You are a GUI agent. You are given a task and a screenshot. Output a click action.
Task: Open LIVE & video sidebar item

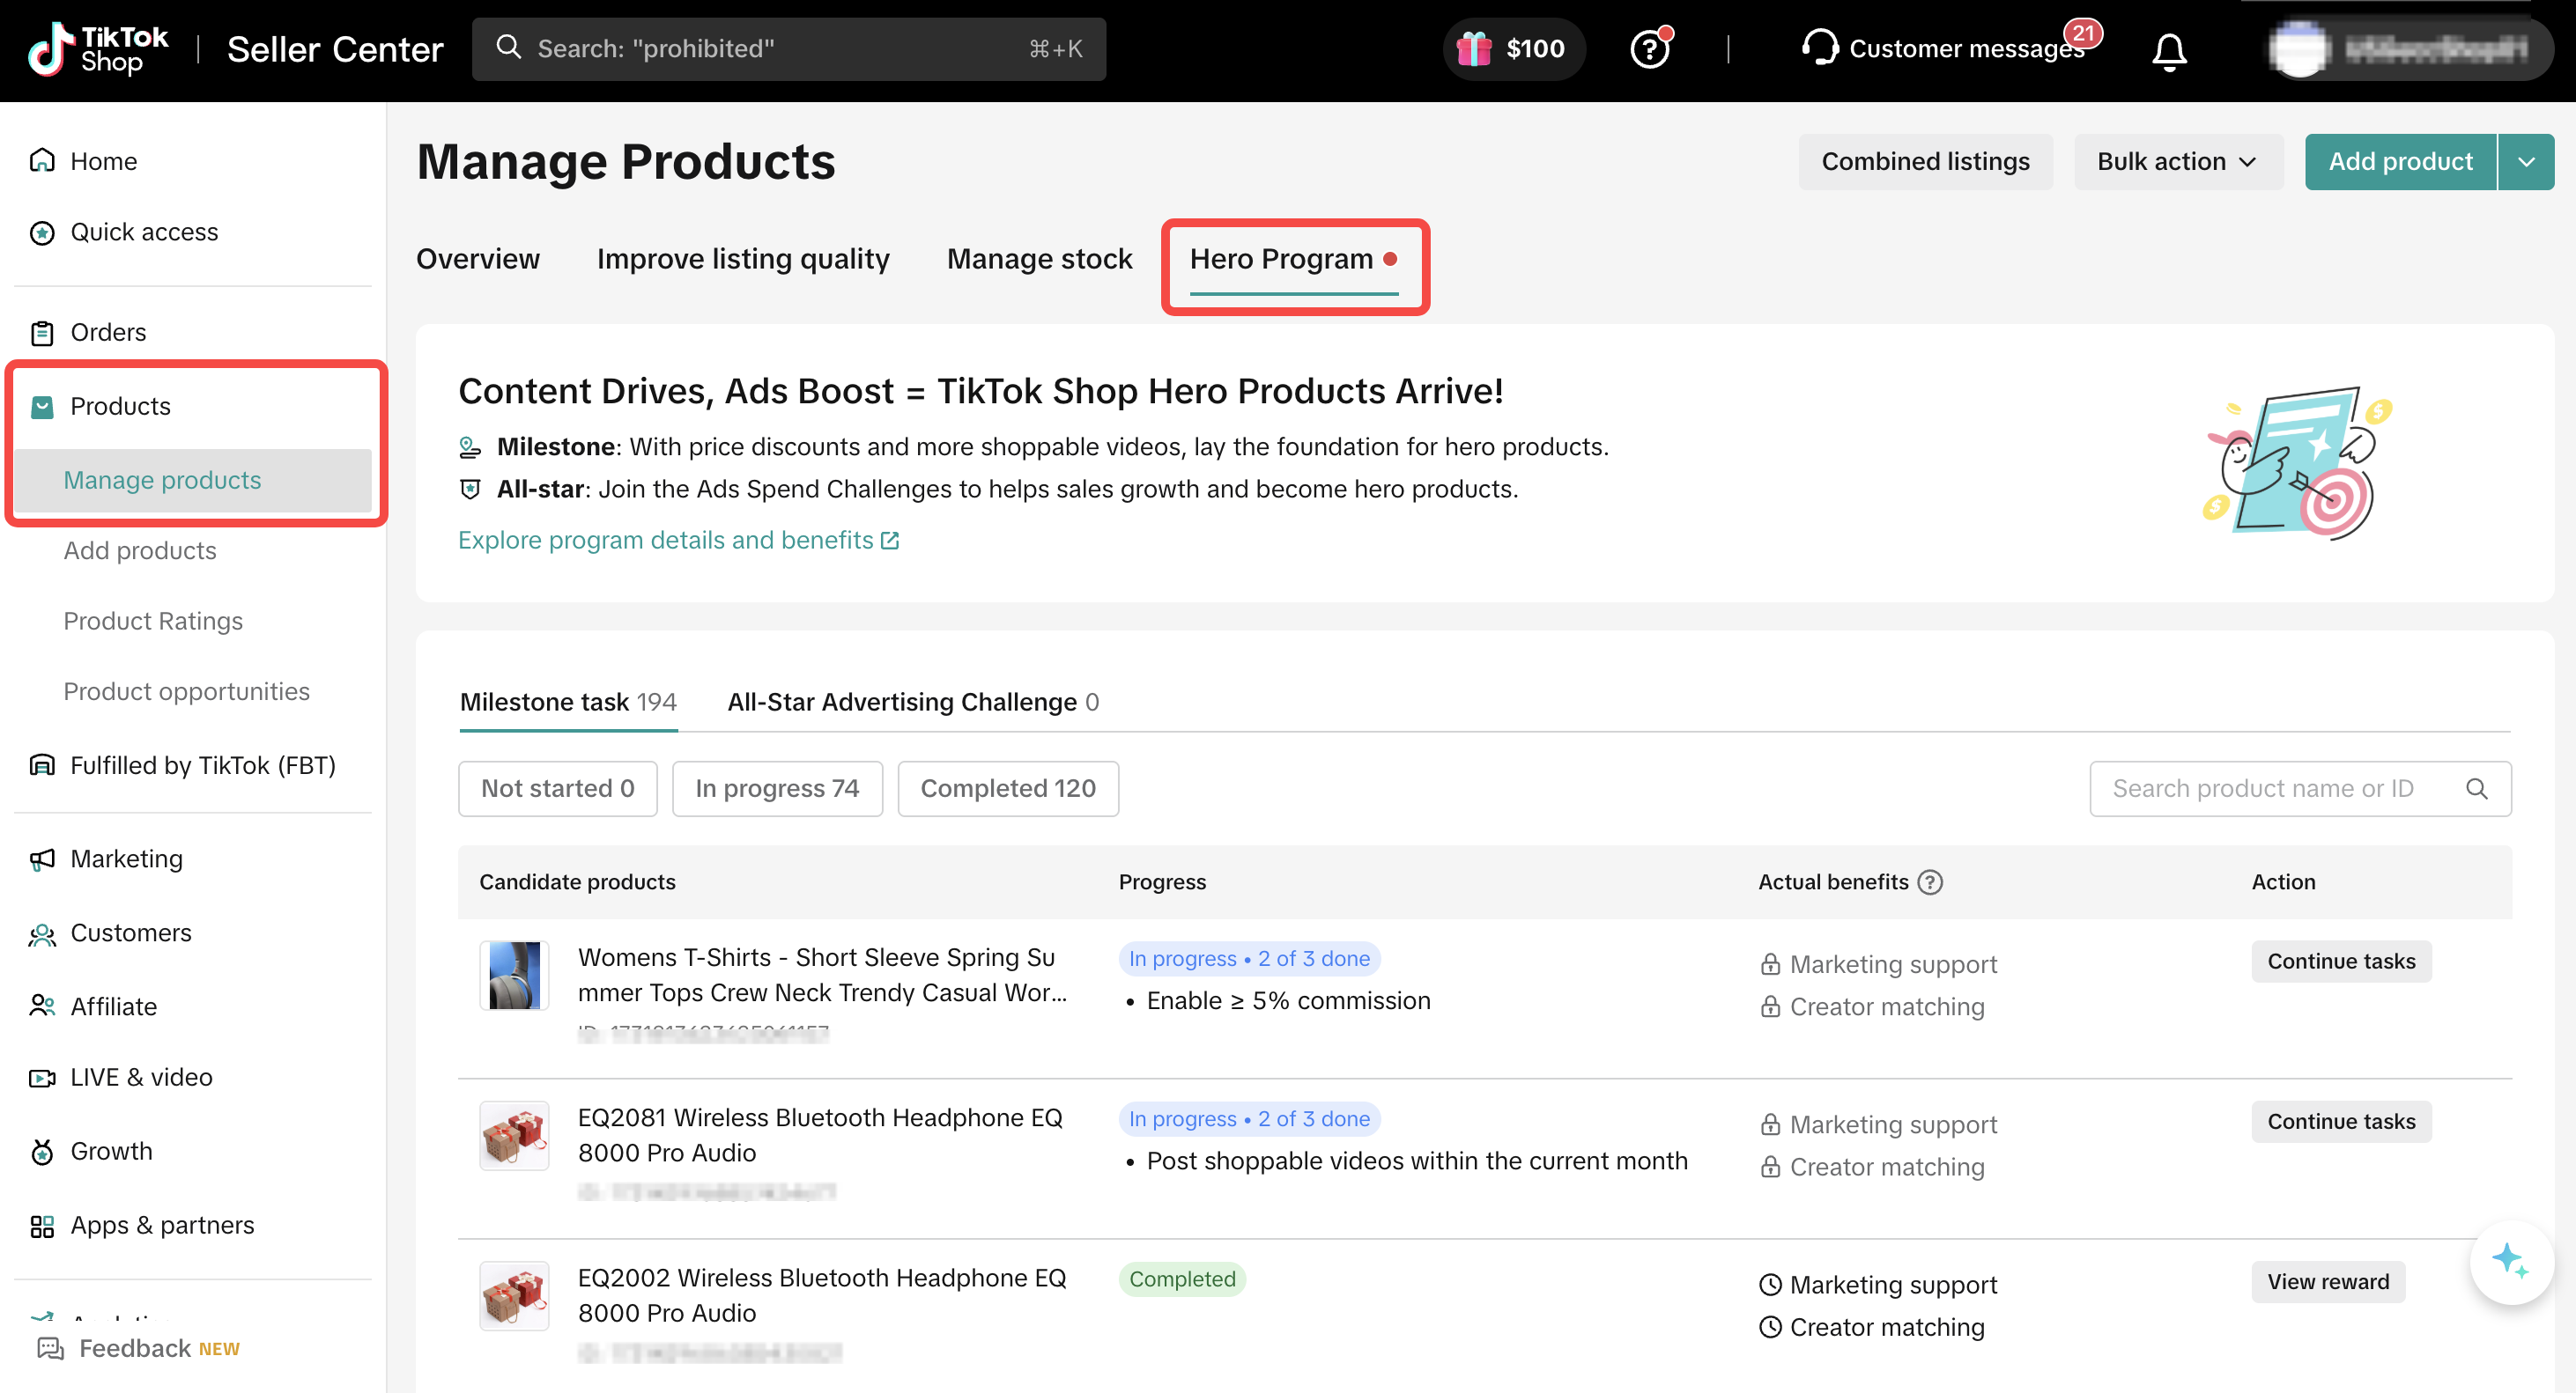(x=141, y=1077)
